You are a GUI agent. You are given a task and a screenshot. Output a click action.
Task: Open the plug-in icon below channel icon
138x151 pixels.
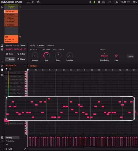pyautogui.click(x=2, y=49)
